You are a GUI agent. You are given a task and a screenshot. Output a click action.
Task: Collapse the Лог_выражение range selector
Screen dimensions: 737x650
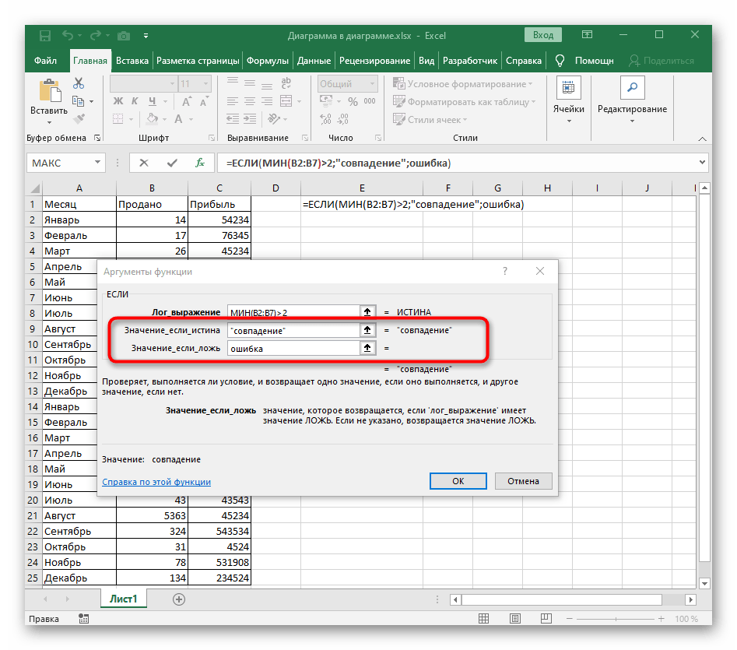[367, 311]
